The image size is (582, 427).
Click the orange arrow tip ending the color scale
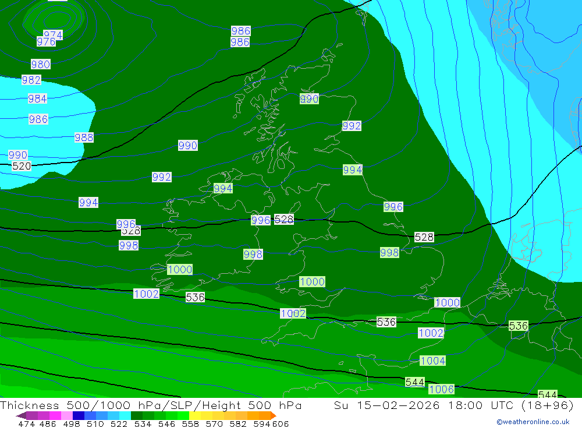(x=274, y=415)
